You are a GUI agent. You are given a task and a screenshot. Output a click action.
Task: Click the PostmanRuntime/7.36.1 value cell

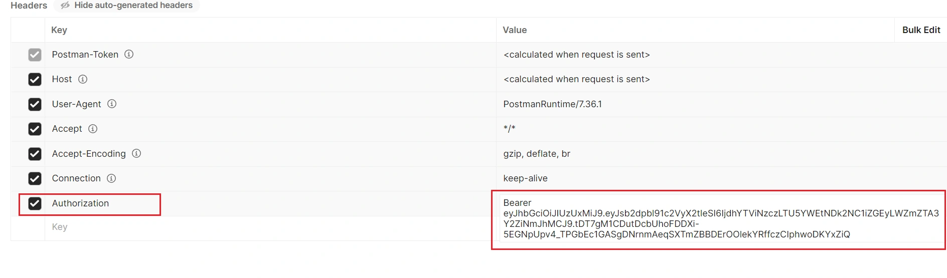coord(552,104)
